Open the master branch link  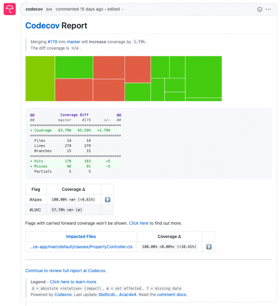coord(73,42)
